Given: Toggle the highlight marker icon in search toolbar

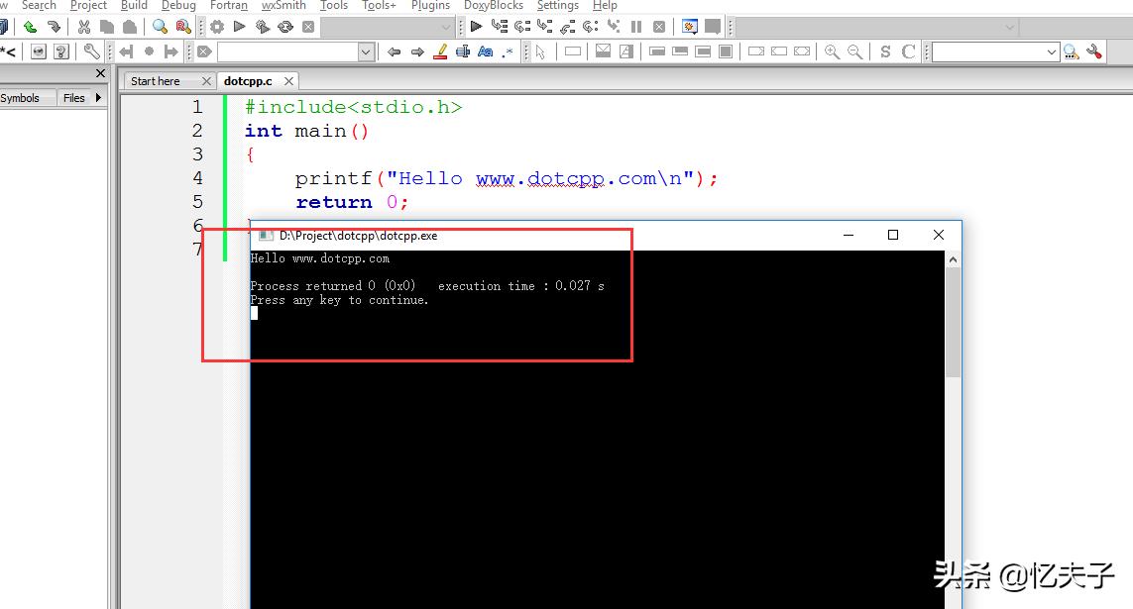Looking at the screenshot, I should coord(440,51).
